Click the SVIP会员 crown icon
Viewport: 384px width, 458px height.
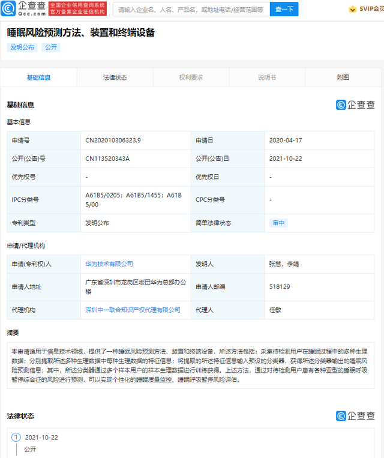pyautogui.click(x=353, y=9)
